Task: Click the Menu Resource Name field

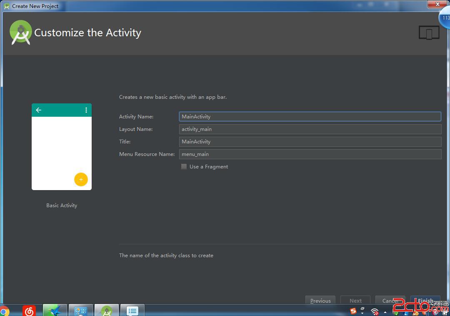Action: click(310, 154)
